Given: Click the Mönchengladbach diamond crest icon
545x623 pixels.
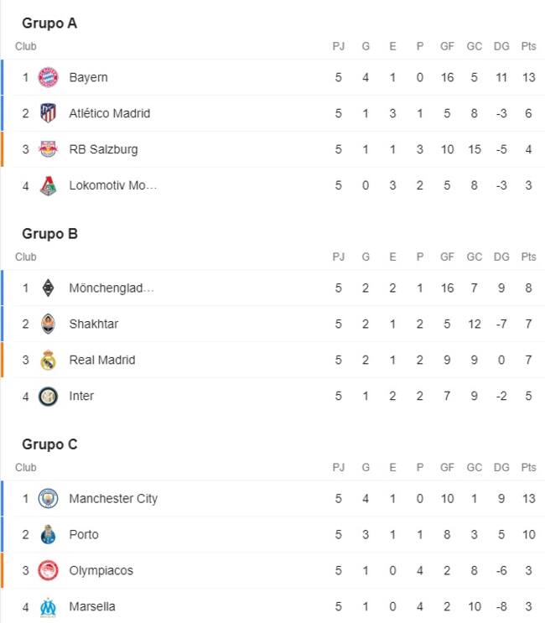Looking at the screenshot, I should click(48, 288).
